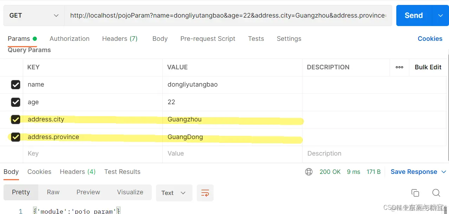
Task: Copy response with the copy icon
Action: (415, 193)
